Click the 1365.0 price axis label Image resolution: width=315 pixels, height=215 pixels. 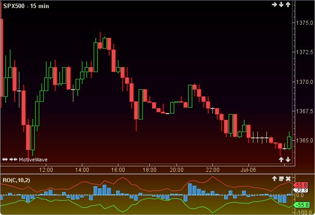pyautogui.click(x=305, y=140)
